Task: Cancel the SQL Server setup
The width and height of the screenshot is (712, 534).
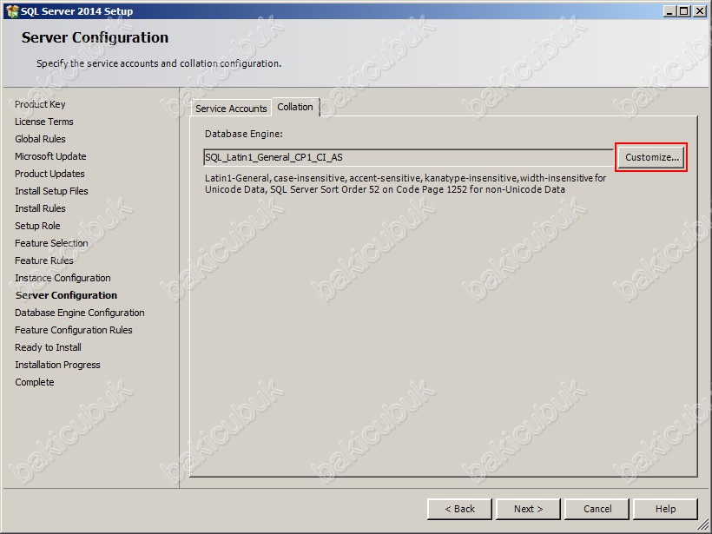Action: 597,509
